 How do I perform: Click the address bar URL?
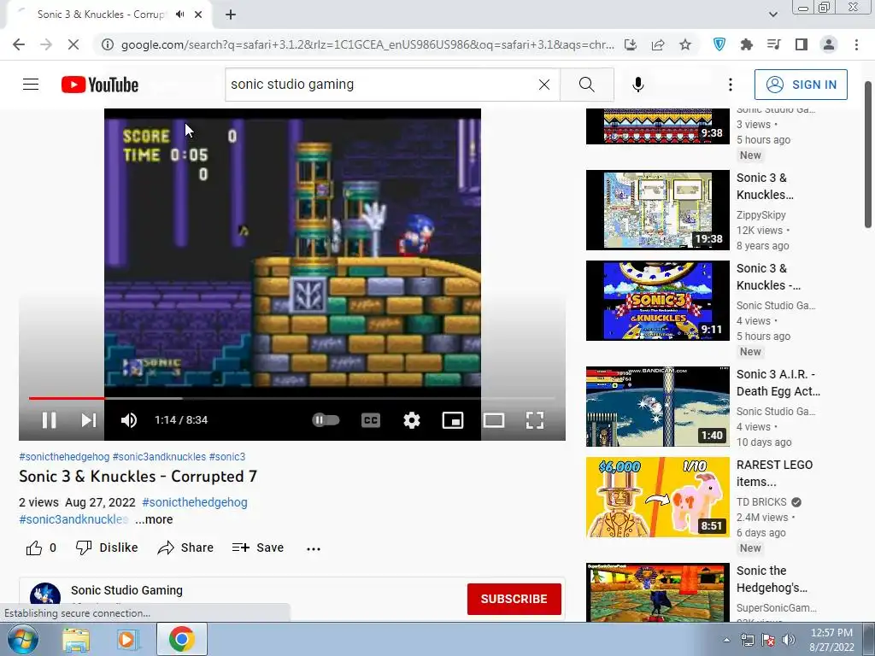(367, 44)
